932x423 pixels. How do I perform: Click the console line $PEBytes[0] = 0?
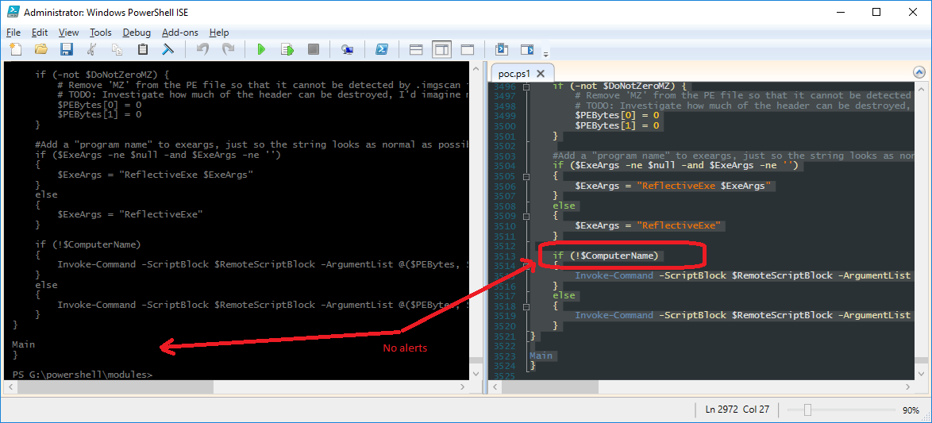[x=99, y=105]
